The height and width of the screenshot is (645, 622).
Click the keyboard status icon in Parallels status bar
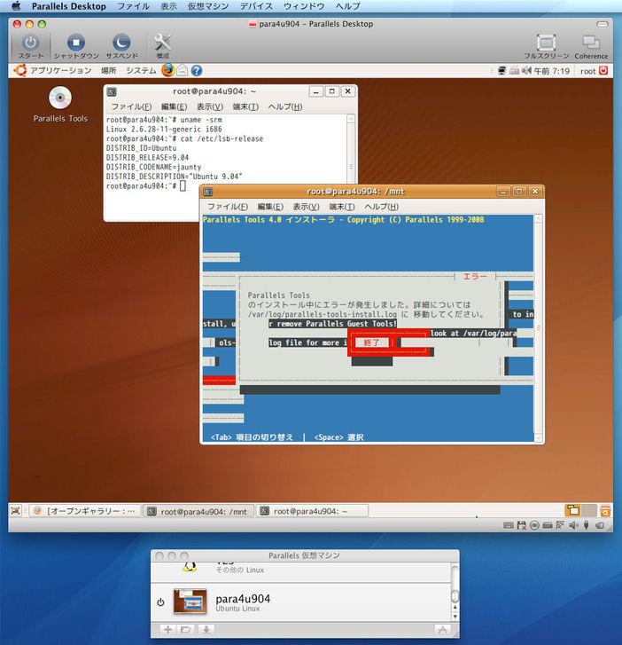tap(509, 525)
